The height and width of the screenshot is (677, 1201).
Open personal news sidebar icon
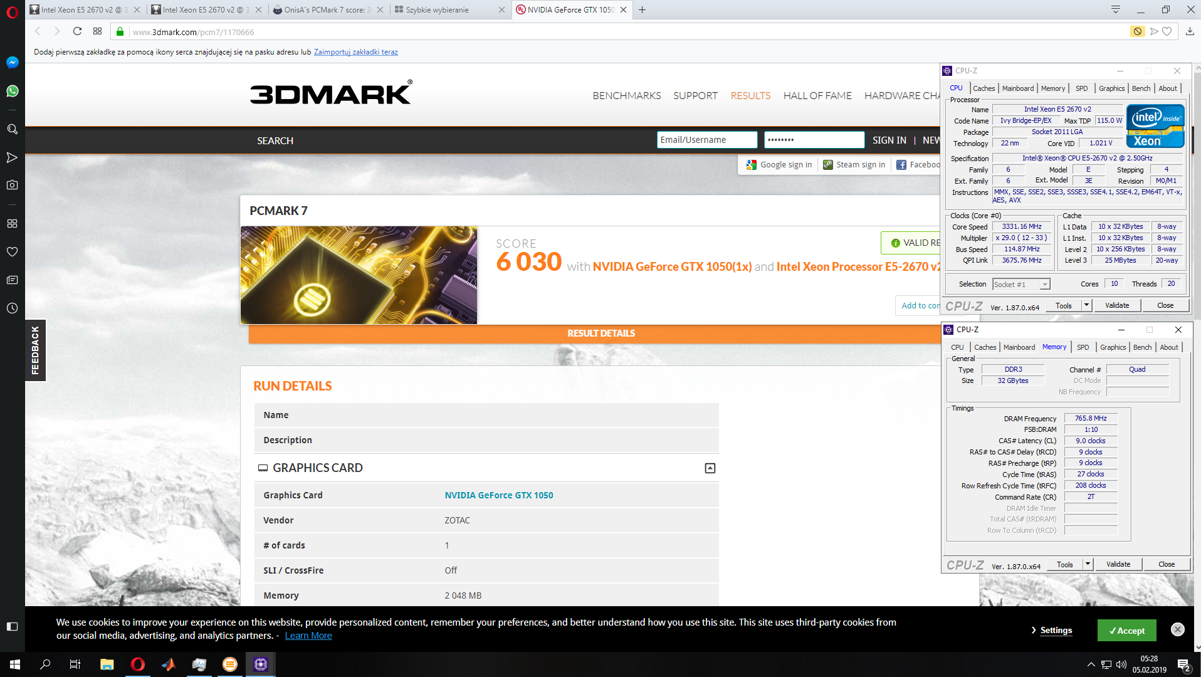[x=12, y=280]
